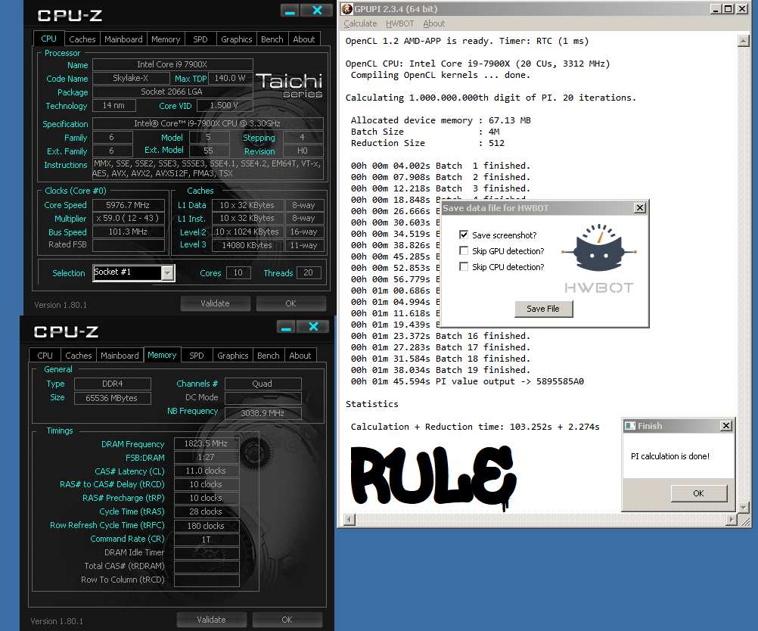Close the Save data file for HWBOT dialog
The height and width of the screenshot is (631, 758).
[x=639, y=208]
